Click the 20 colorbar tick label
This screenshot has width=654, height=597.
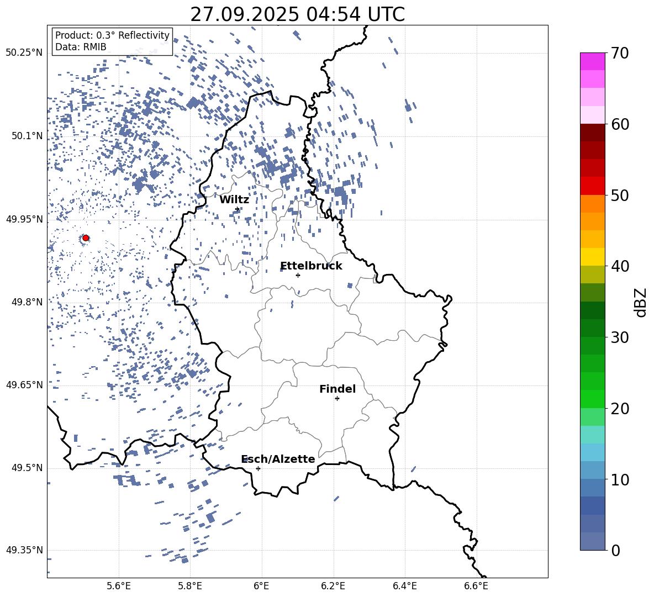620,409
